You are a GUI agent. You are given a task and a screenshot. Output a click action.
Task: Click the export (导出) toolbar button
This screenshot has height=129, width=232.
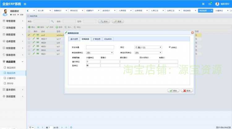(77, 27)
